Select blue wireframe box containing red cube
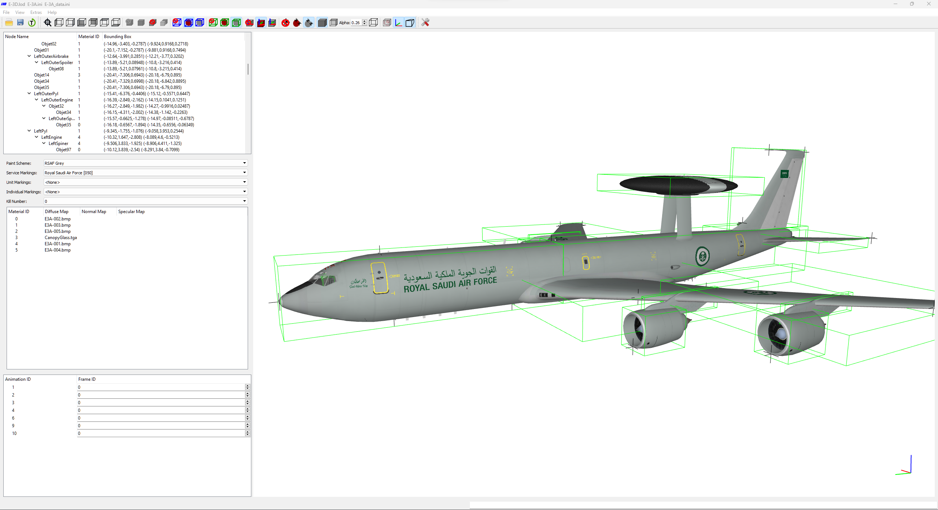This screenshot has width=938, height=510. [x=188, y=23]
